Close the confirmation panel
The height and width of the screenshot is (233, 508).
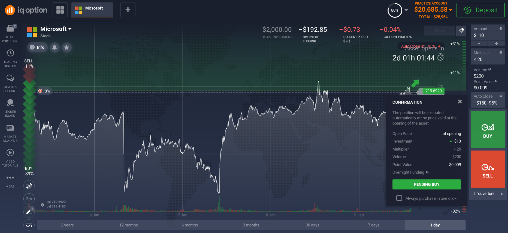point(460,101)
